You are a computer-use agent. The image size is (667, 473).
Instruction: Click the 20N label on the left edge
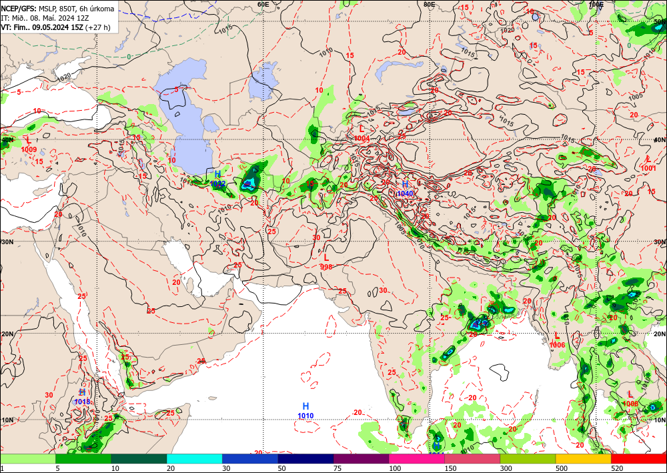(x=7, y=334)
